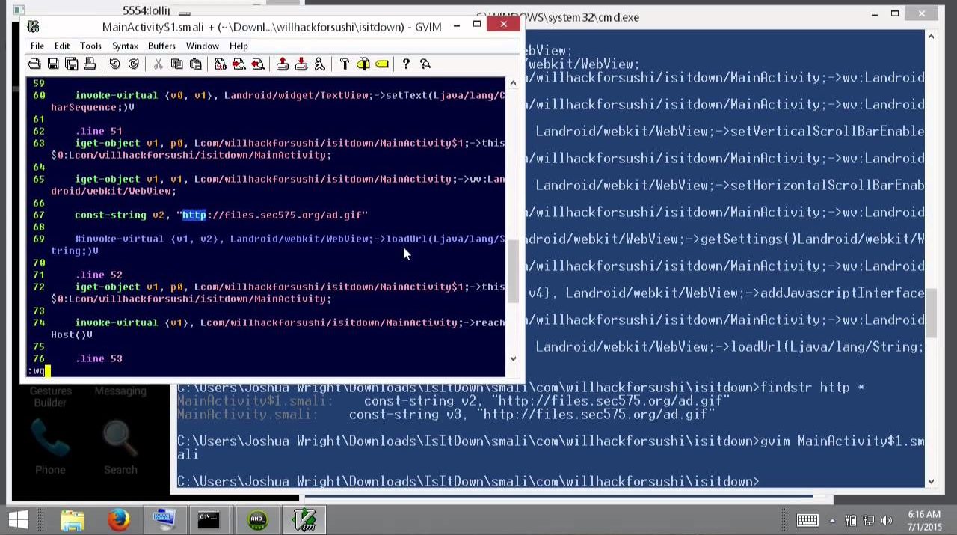Screen dimensions: 957x535
Task: Click the Load Session toolbar icon
Action: [x=283, y=64]
